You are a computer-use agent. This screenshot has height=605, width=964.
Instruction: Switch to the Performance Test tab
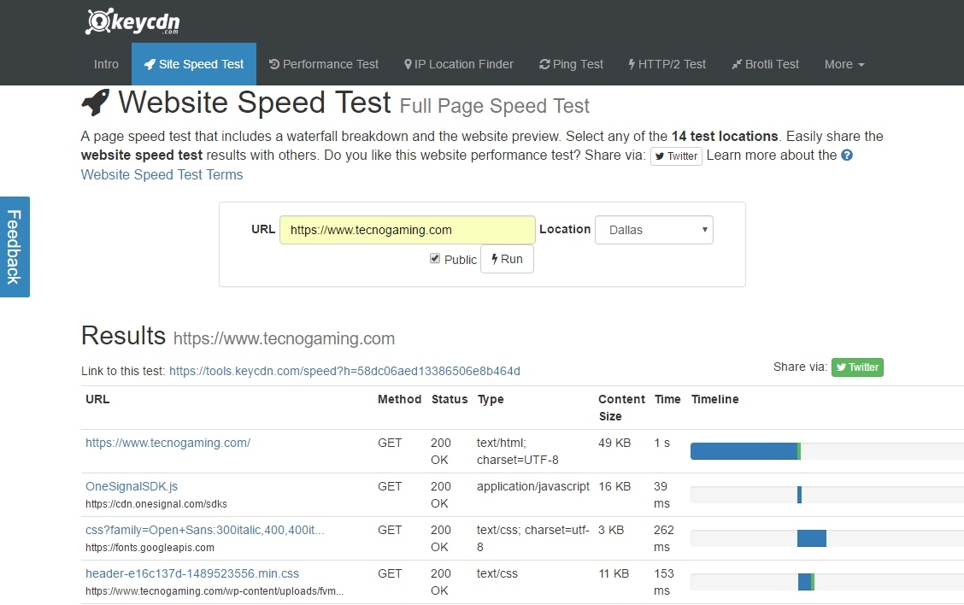pos(323,64)
